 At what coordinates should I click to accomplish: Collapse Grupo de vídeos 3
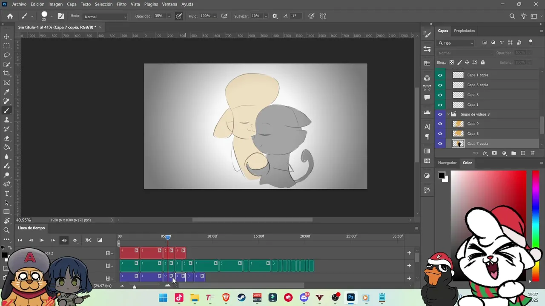448,114
